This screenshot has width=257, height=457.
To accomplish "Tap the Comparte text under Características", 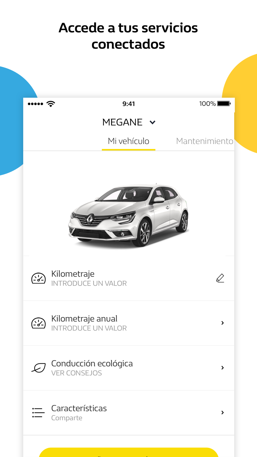I will point(67,418).
